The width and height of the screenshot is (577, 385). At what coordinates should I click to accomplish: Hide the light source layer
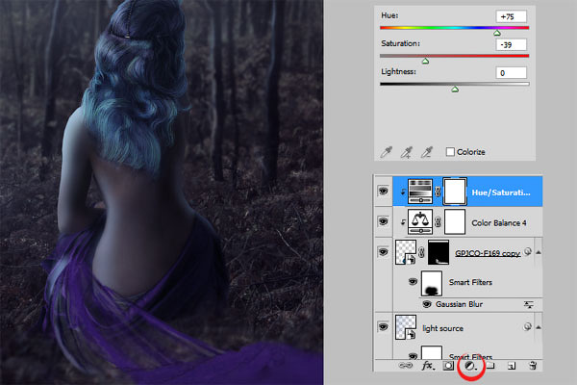pos(383,327)
